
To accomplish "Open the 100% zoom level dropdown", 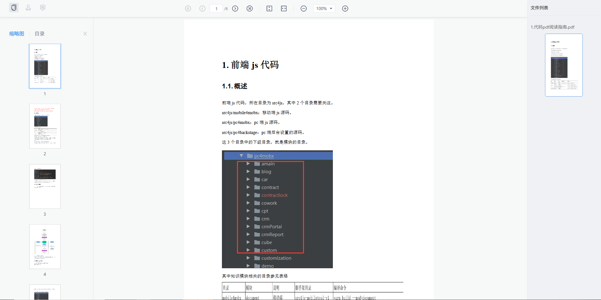I will point(324,8).
